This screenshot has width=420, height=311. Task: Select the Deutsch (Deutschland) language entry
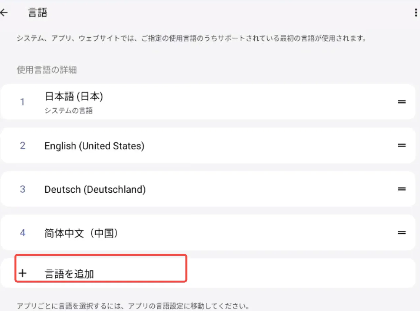[95, 189]
